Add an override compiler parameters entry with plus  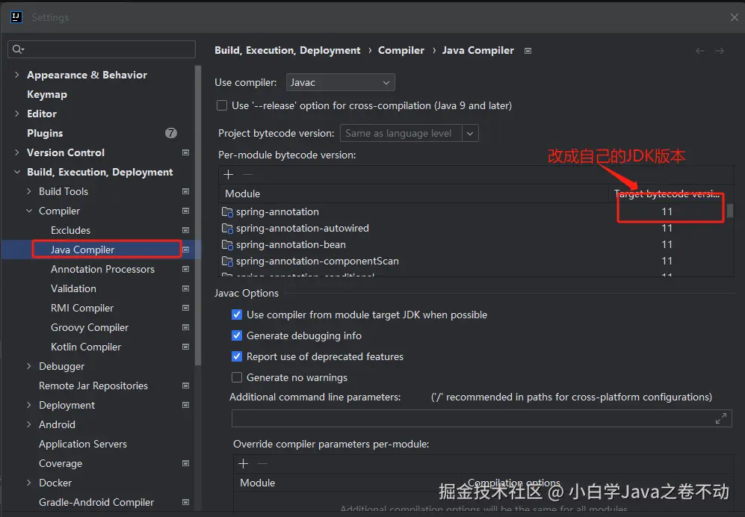pyautogui.click(x=244, y=463)
